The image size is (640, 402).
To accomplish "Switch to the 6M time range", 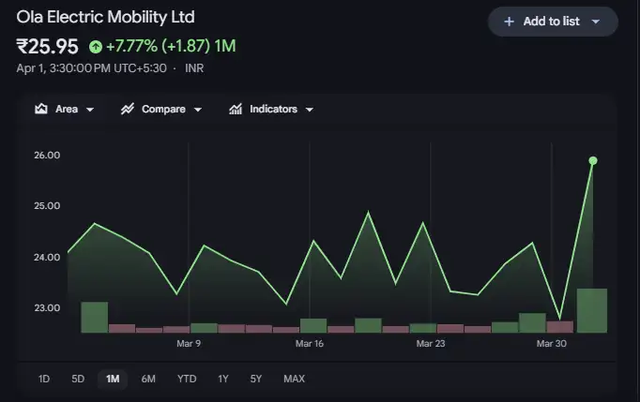I will click(x=148, y=379).
